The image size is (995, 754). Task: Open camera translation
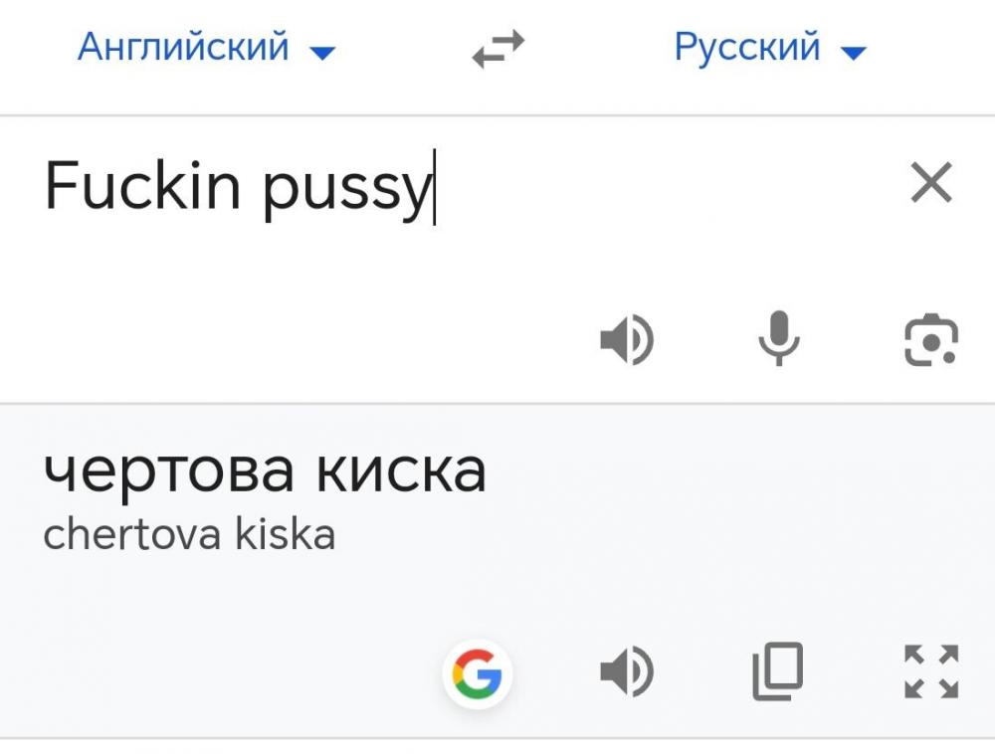[x=931, y=340]
